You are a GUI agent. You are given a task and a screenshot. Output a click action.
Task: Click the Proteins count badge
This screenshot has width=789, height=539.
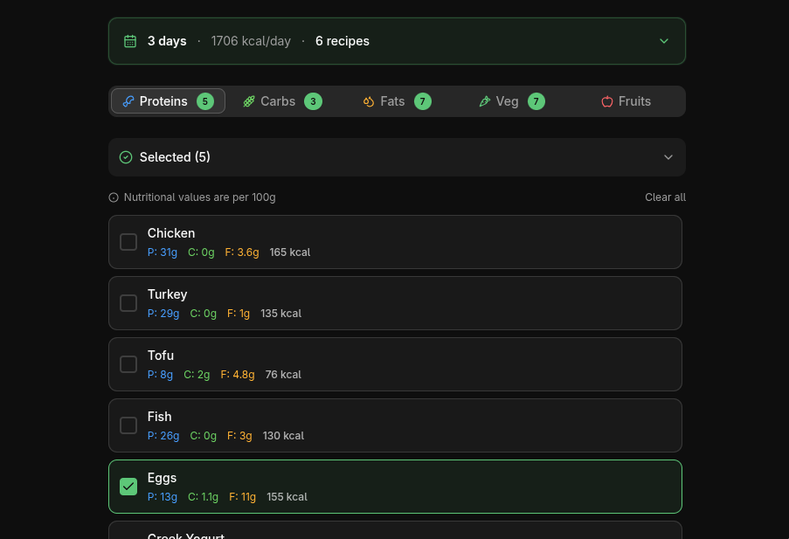click(205, 100)
